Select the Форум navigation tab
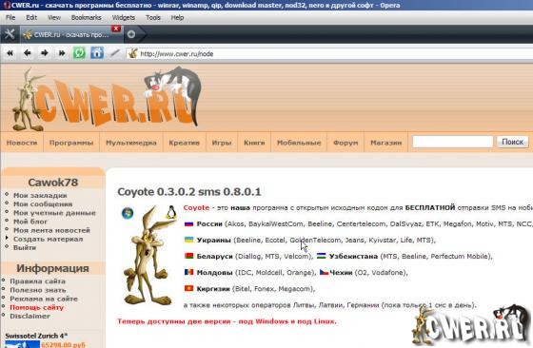This screenshot has height=348, width=533. pos(345,143)
